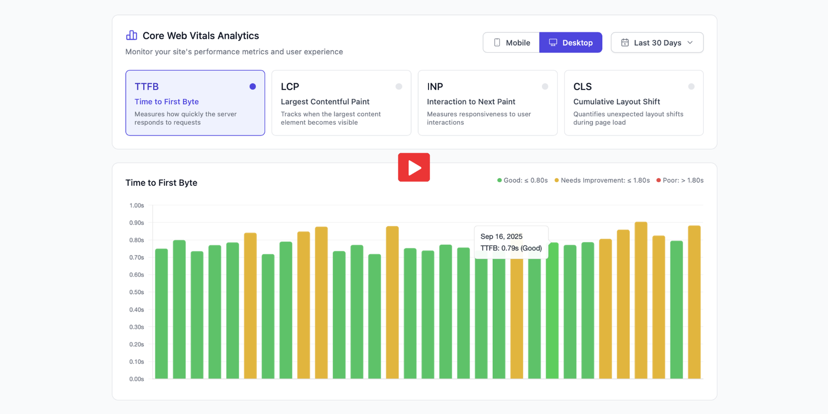This screenshot has height=414, width=828.
Task: Select the TTFB metric card
Action: tap(195, 103)
